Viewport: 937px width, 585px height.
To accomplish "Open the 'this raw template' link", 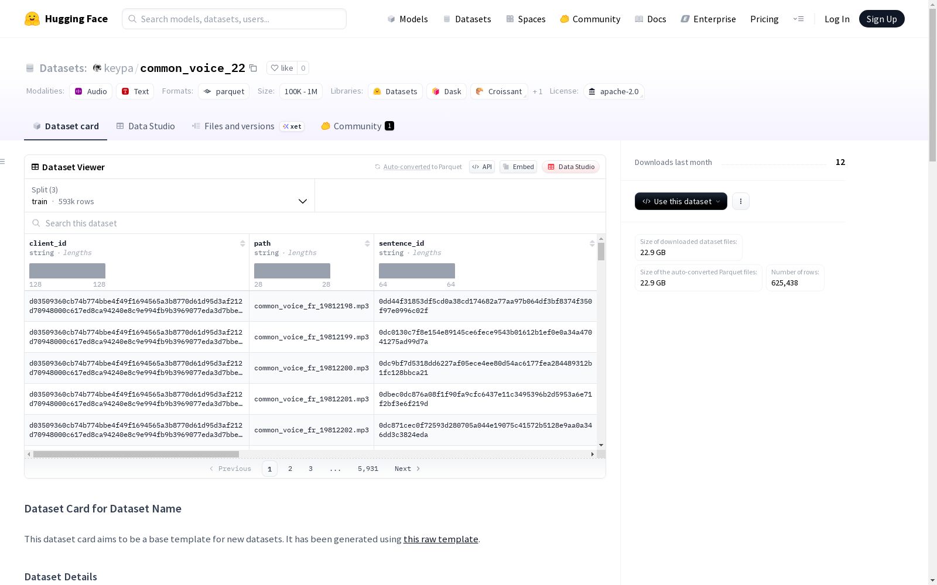I will point(440,539).
